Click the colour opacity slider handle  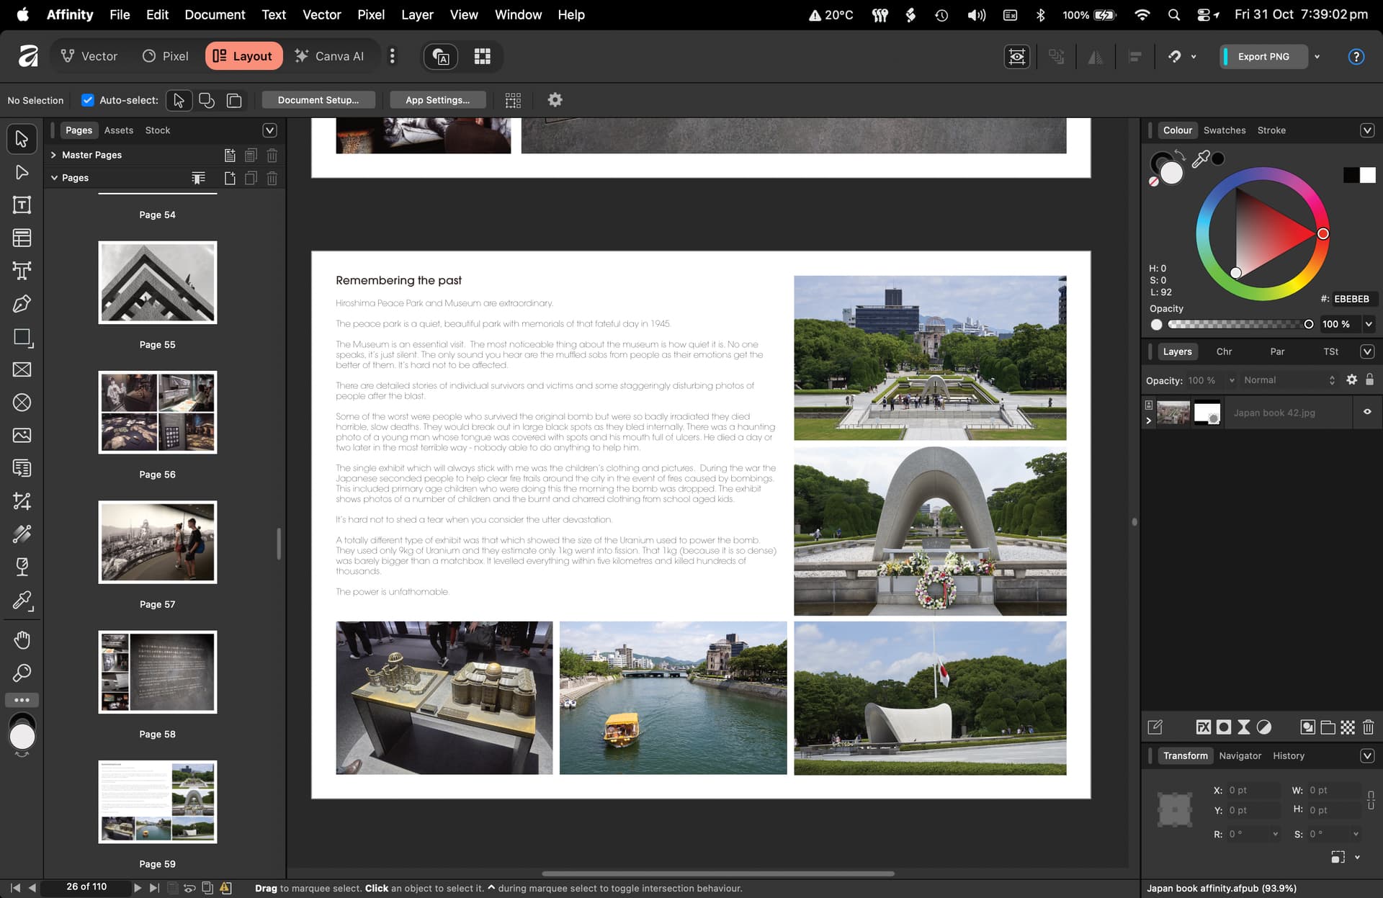(x=1308, y=325)
